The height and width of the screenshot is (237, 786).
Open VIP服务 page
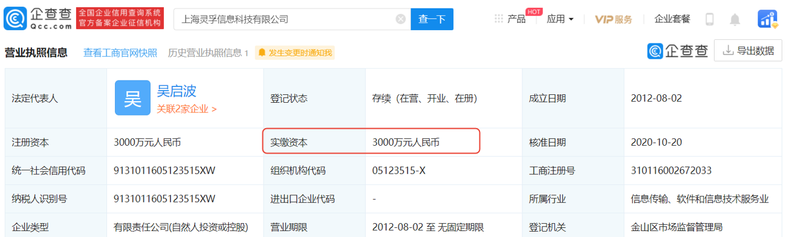coord(613,19)
